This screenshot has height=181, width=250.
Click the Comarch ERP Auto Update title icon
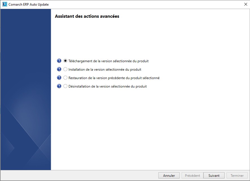coord(5,4)
